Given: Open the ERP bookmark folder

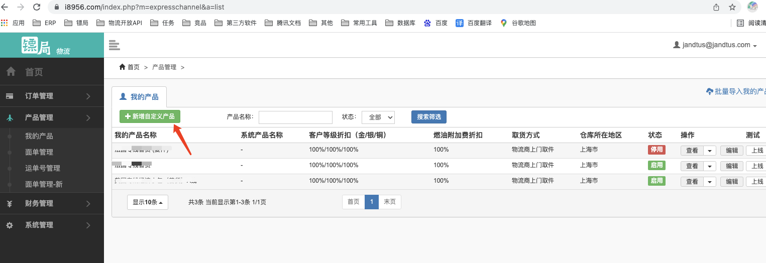Looking at the screenshot, I should tap(44, 23).
